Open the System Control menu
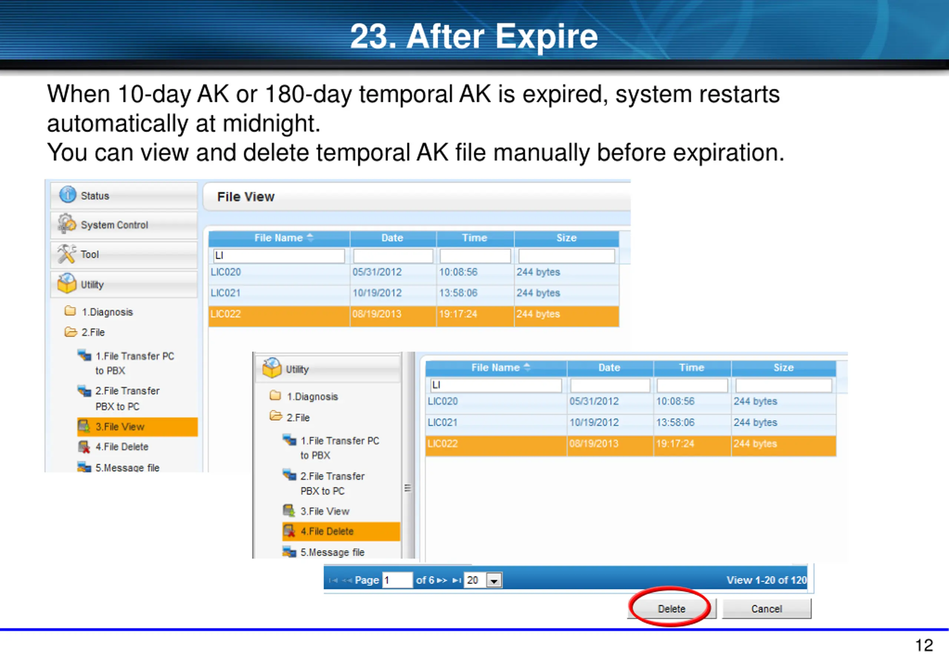The width and height of the screenshot is (949, 657). (x=124, y=225)
